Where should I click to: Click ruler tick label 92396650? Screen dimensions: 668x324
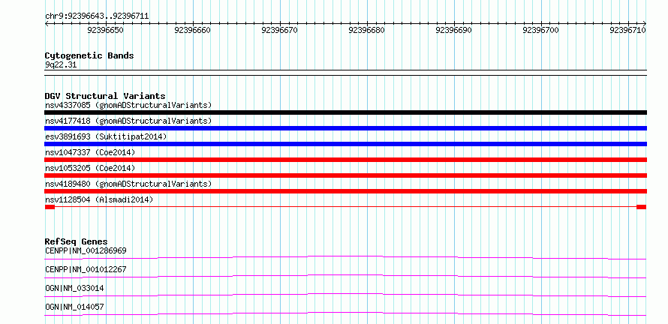coord(105,31)
